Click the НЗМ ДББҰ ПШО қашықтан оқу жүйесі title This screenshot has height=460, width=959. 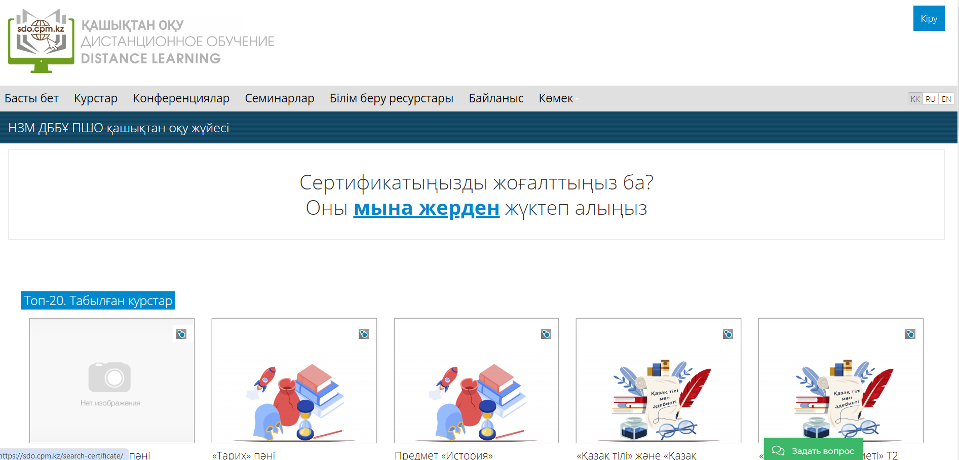(119, 128)
